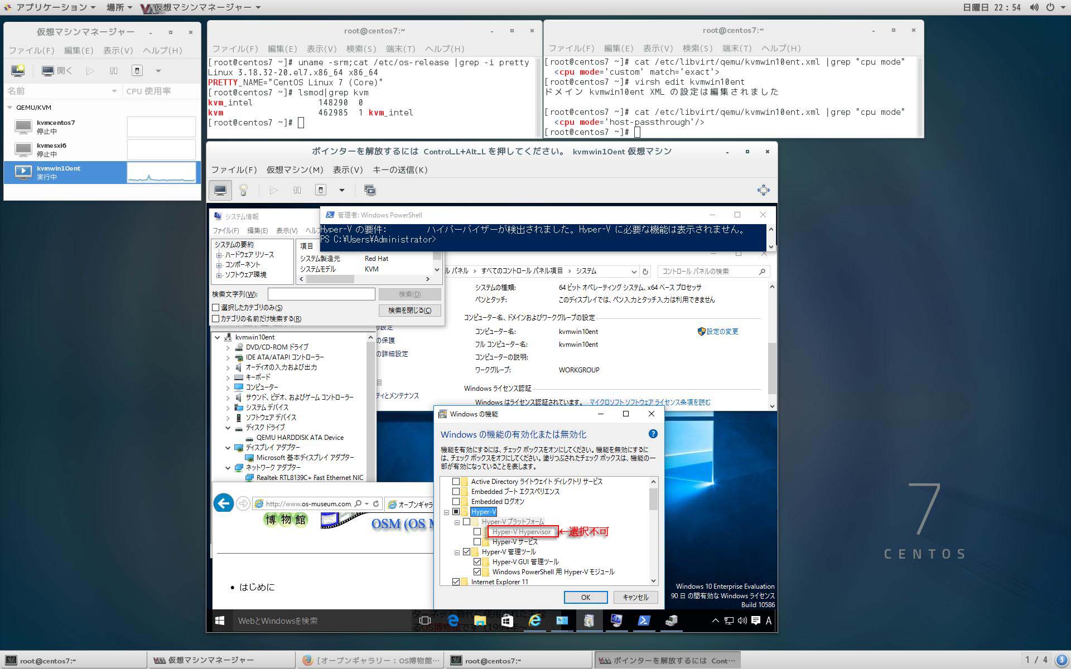Collapse Hyper-V tree node in Windows Features

click(447, 512)
